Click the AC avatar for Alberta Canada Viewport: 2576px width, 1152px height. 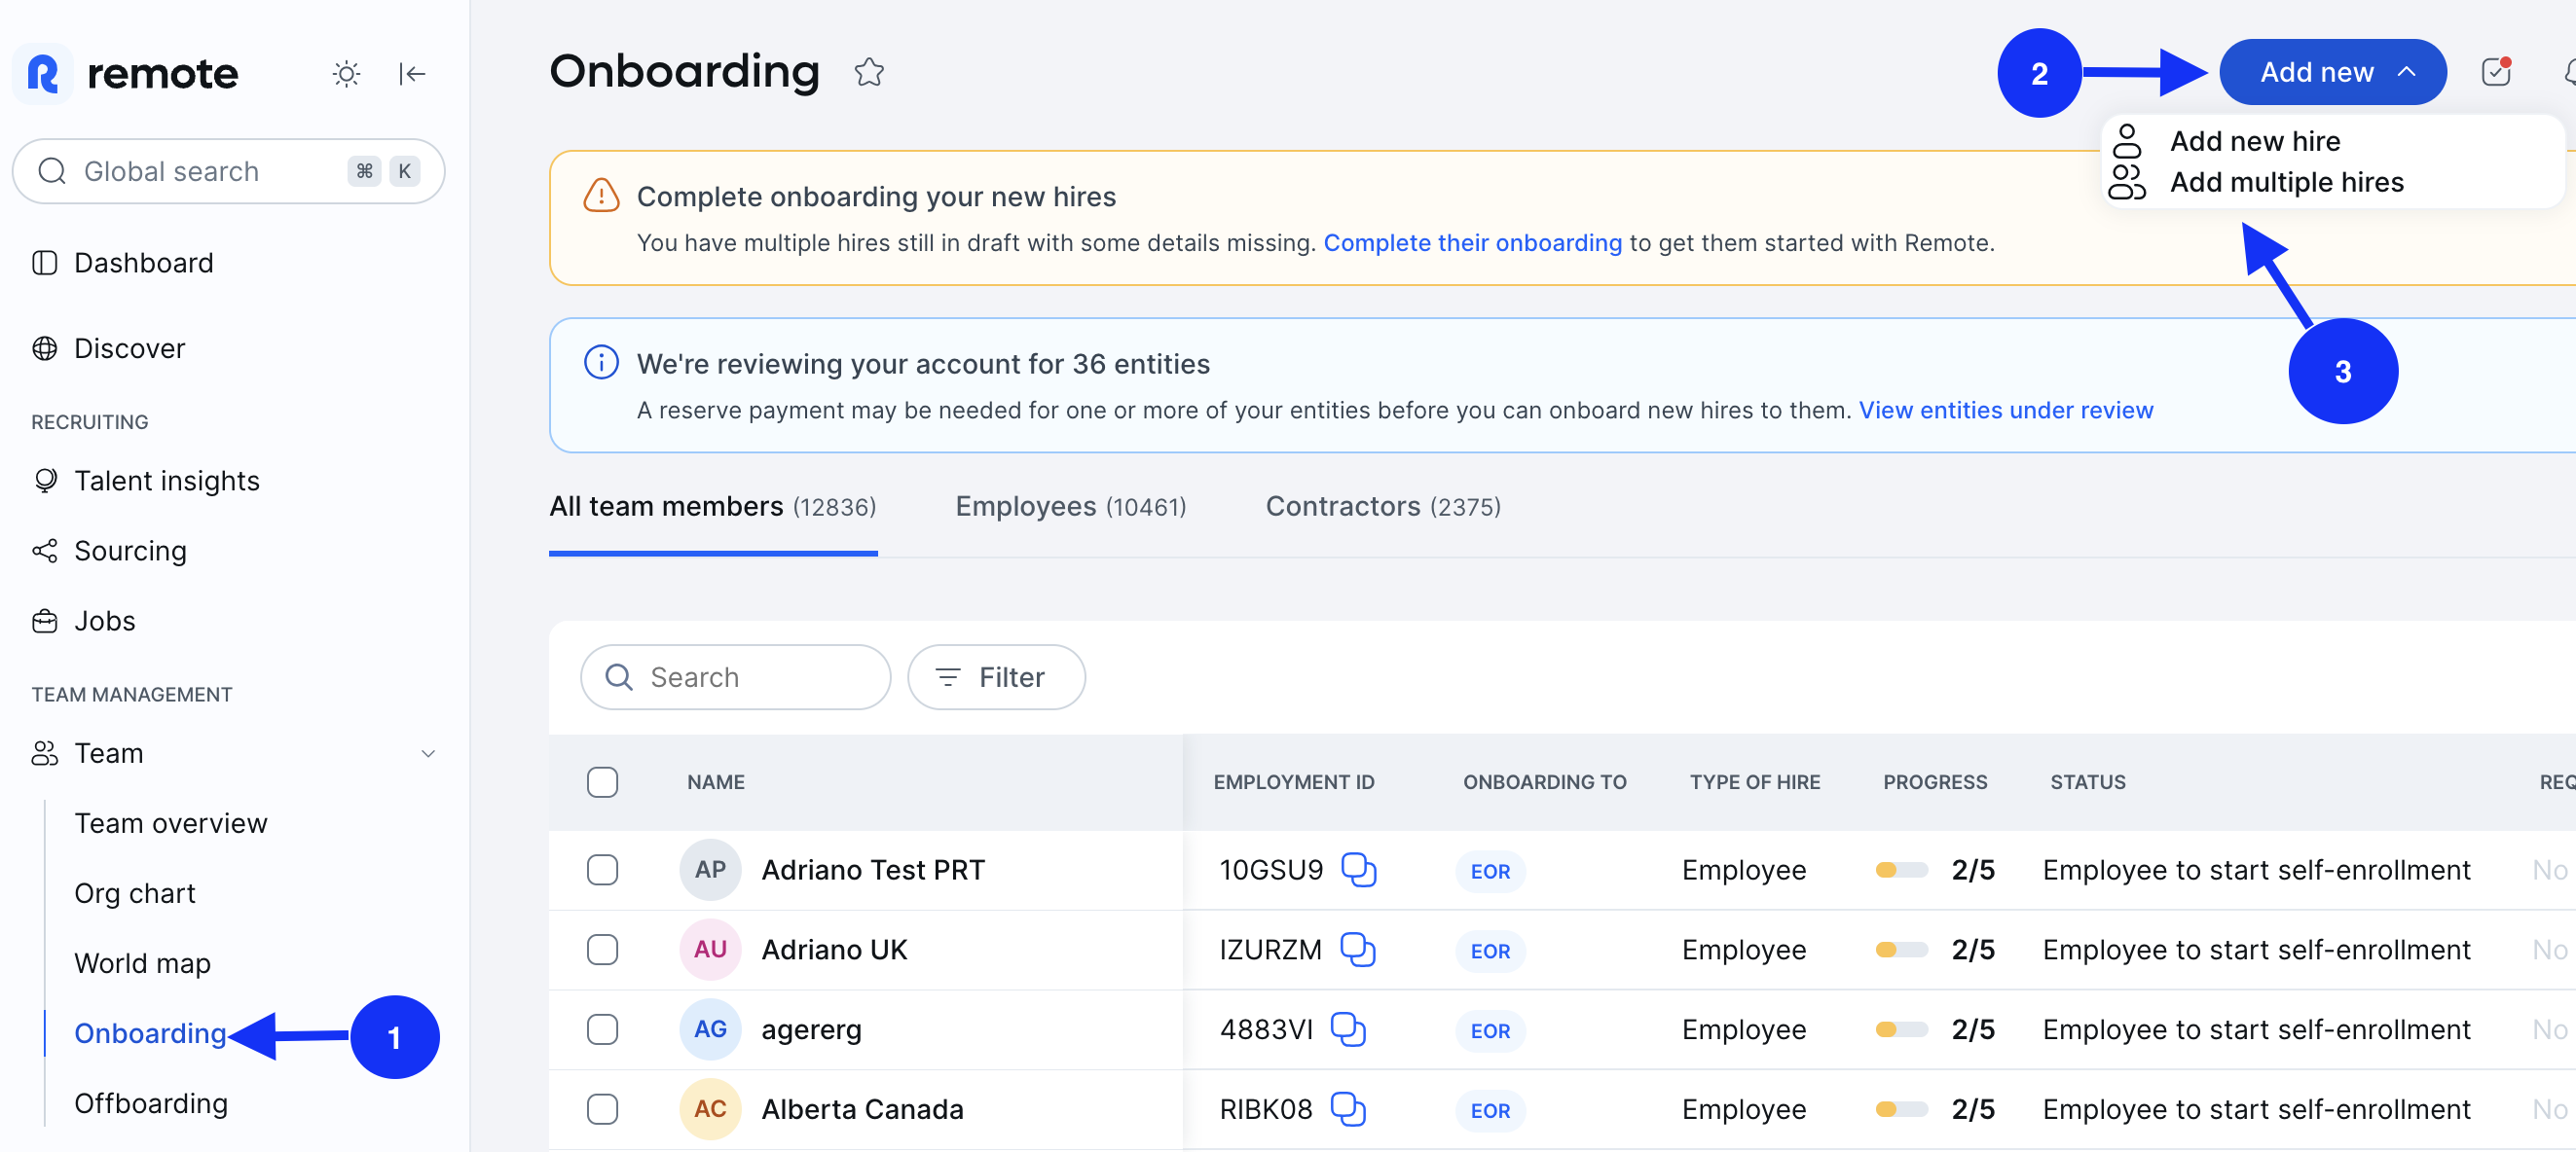[x=710, y=1109]
